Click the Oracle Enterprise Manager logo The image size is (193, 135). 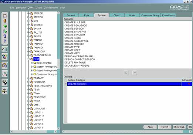(x=179, y=8)
